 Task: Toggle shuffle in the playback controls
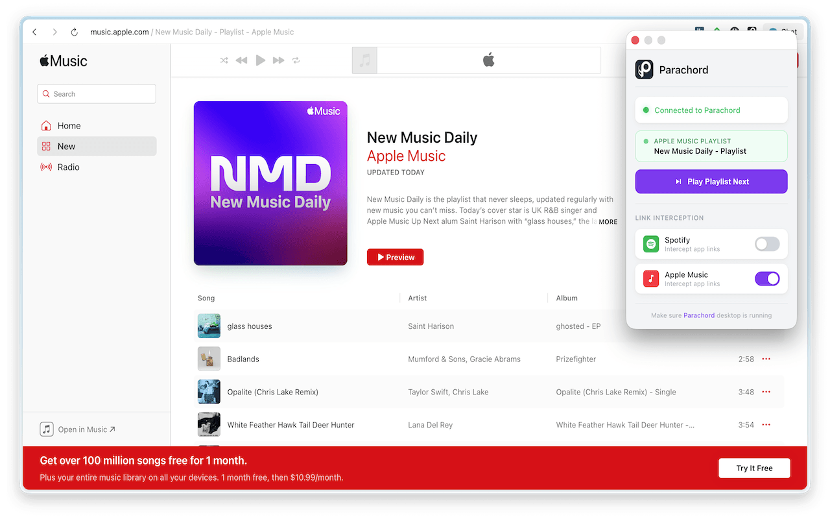coord(224,60)
